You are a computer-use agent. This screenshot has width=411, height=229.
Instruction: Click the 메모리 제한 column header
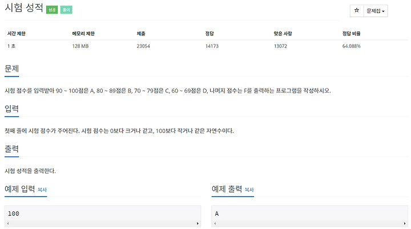[83, 34]
